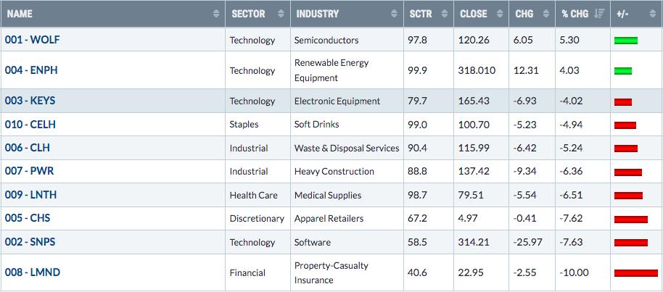Click the sort arrows in INDUSTRY column header
This screenshot has height=292, width=663.
click(x=394, y=14)
